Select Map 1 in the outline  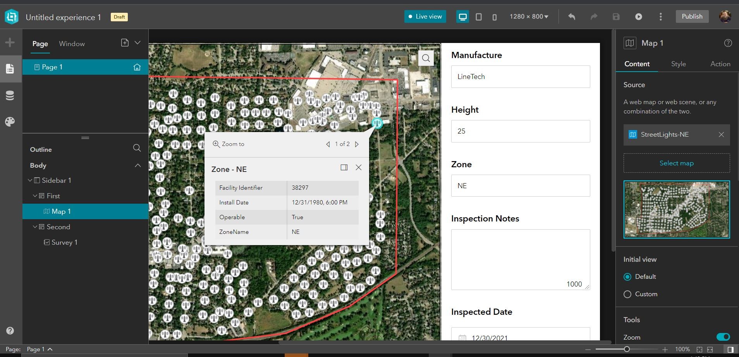pos(85,211)
